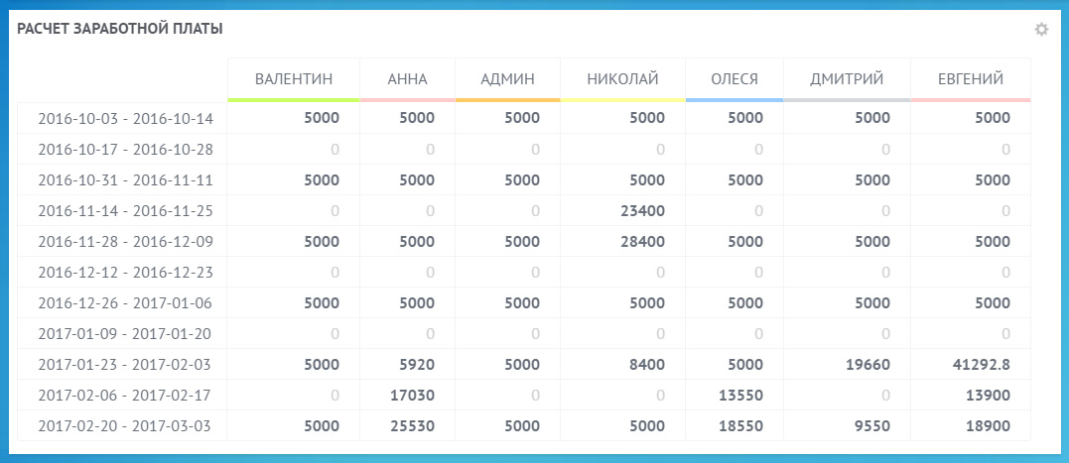1069x463 pixels.
Task: Select the ОЛЕСЯ column header
Action: (735, 79)
